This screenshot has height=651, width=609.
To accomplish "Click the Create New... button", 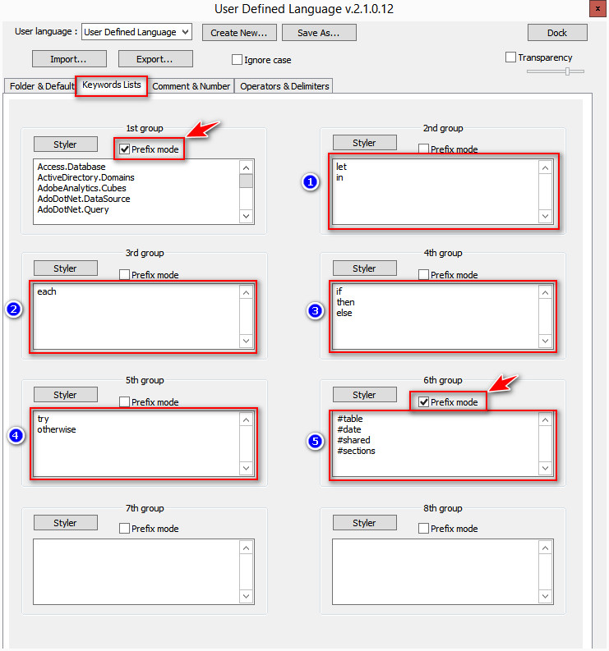I will click(x=238, y=33).
